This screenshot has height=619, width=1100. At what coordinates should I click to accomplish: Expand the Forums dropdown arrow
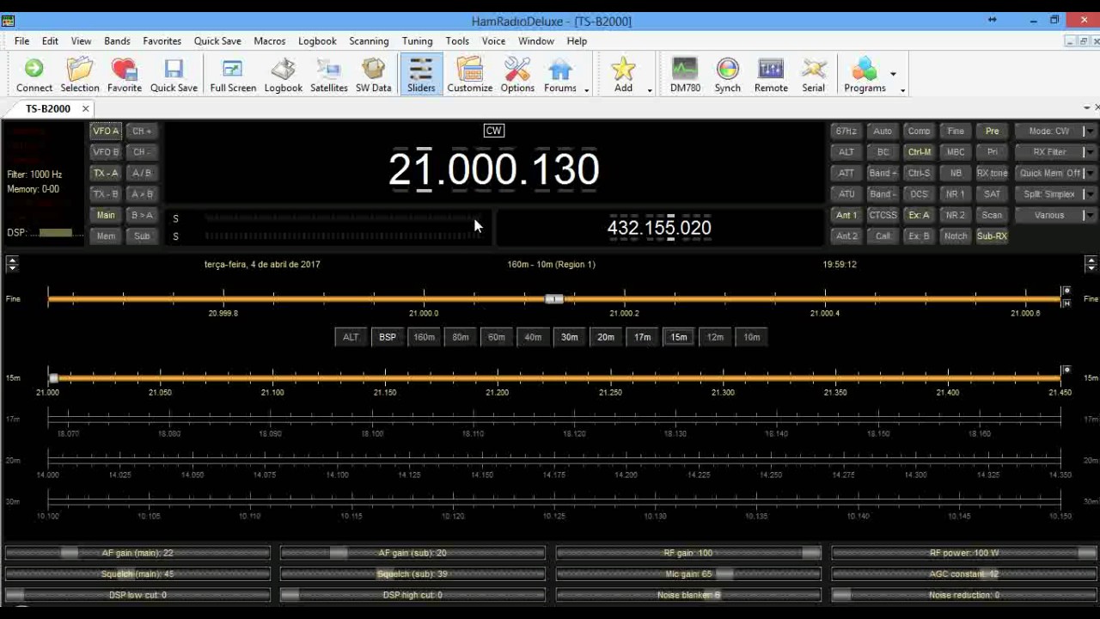(586, 89)
